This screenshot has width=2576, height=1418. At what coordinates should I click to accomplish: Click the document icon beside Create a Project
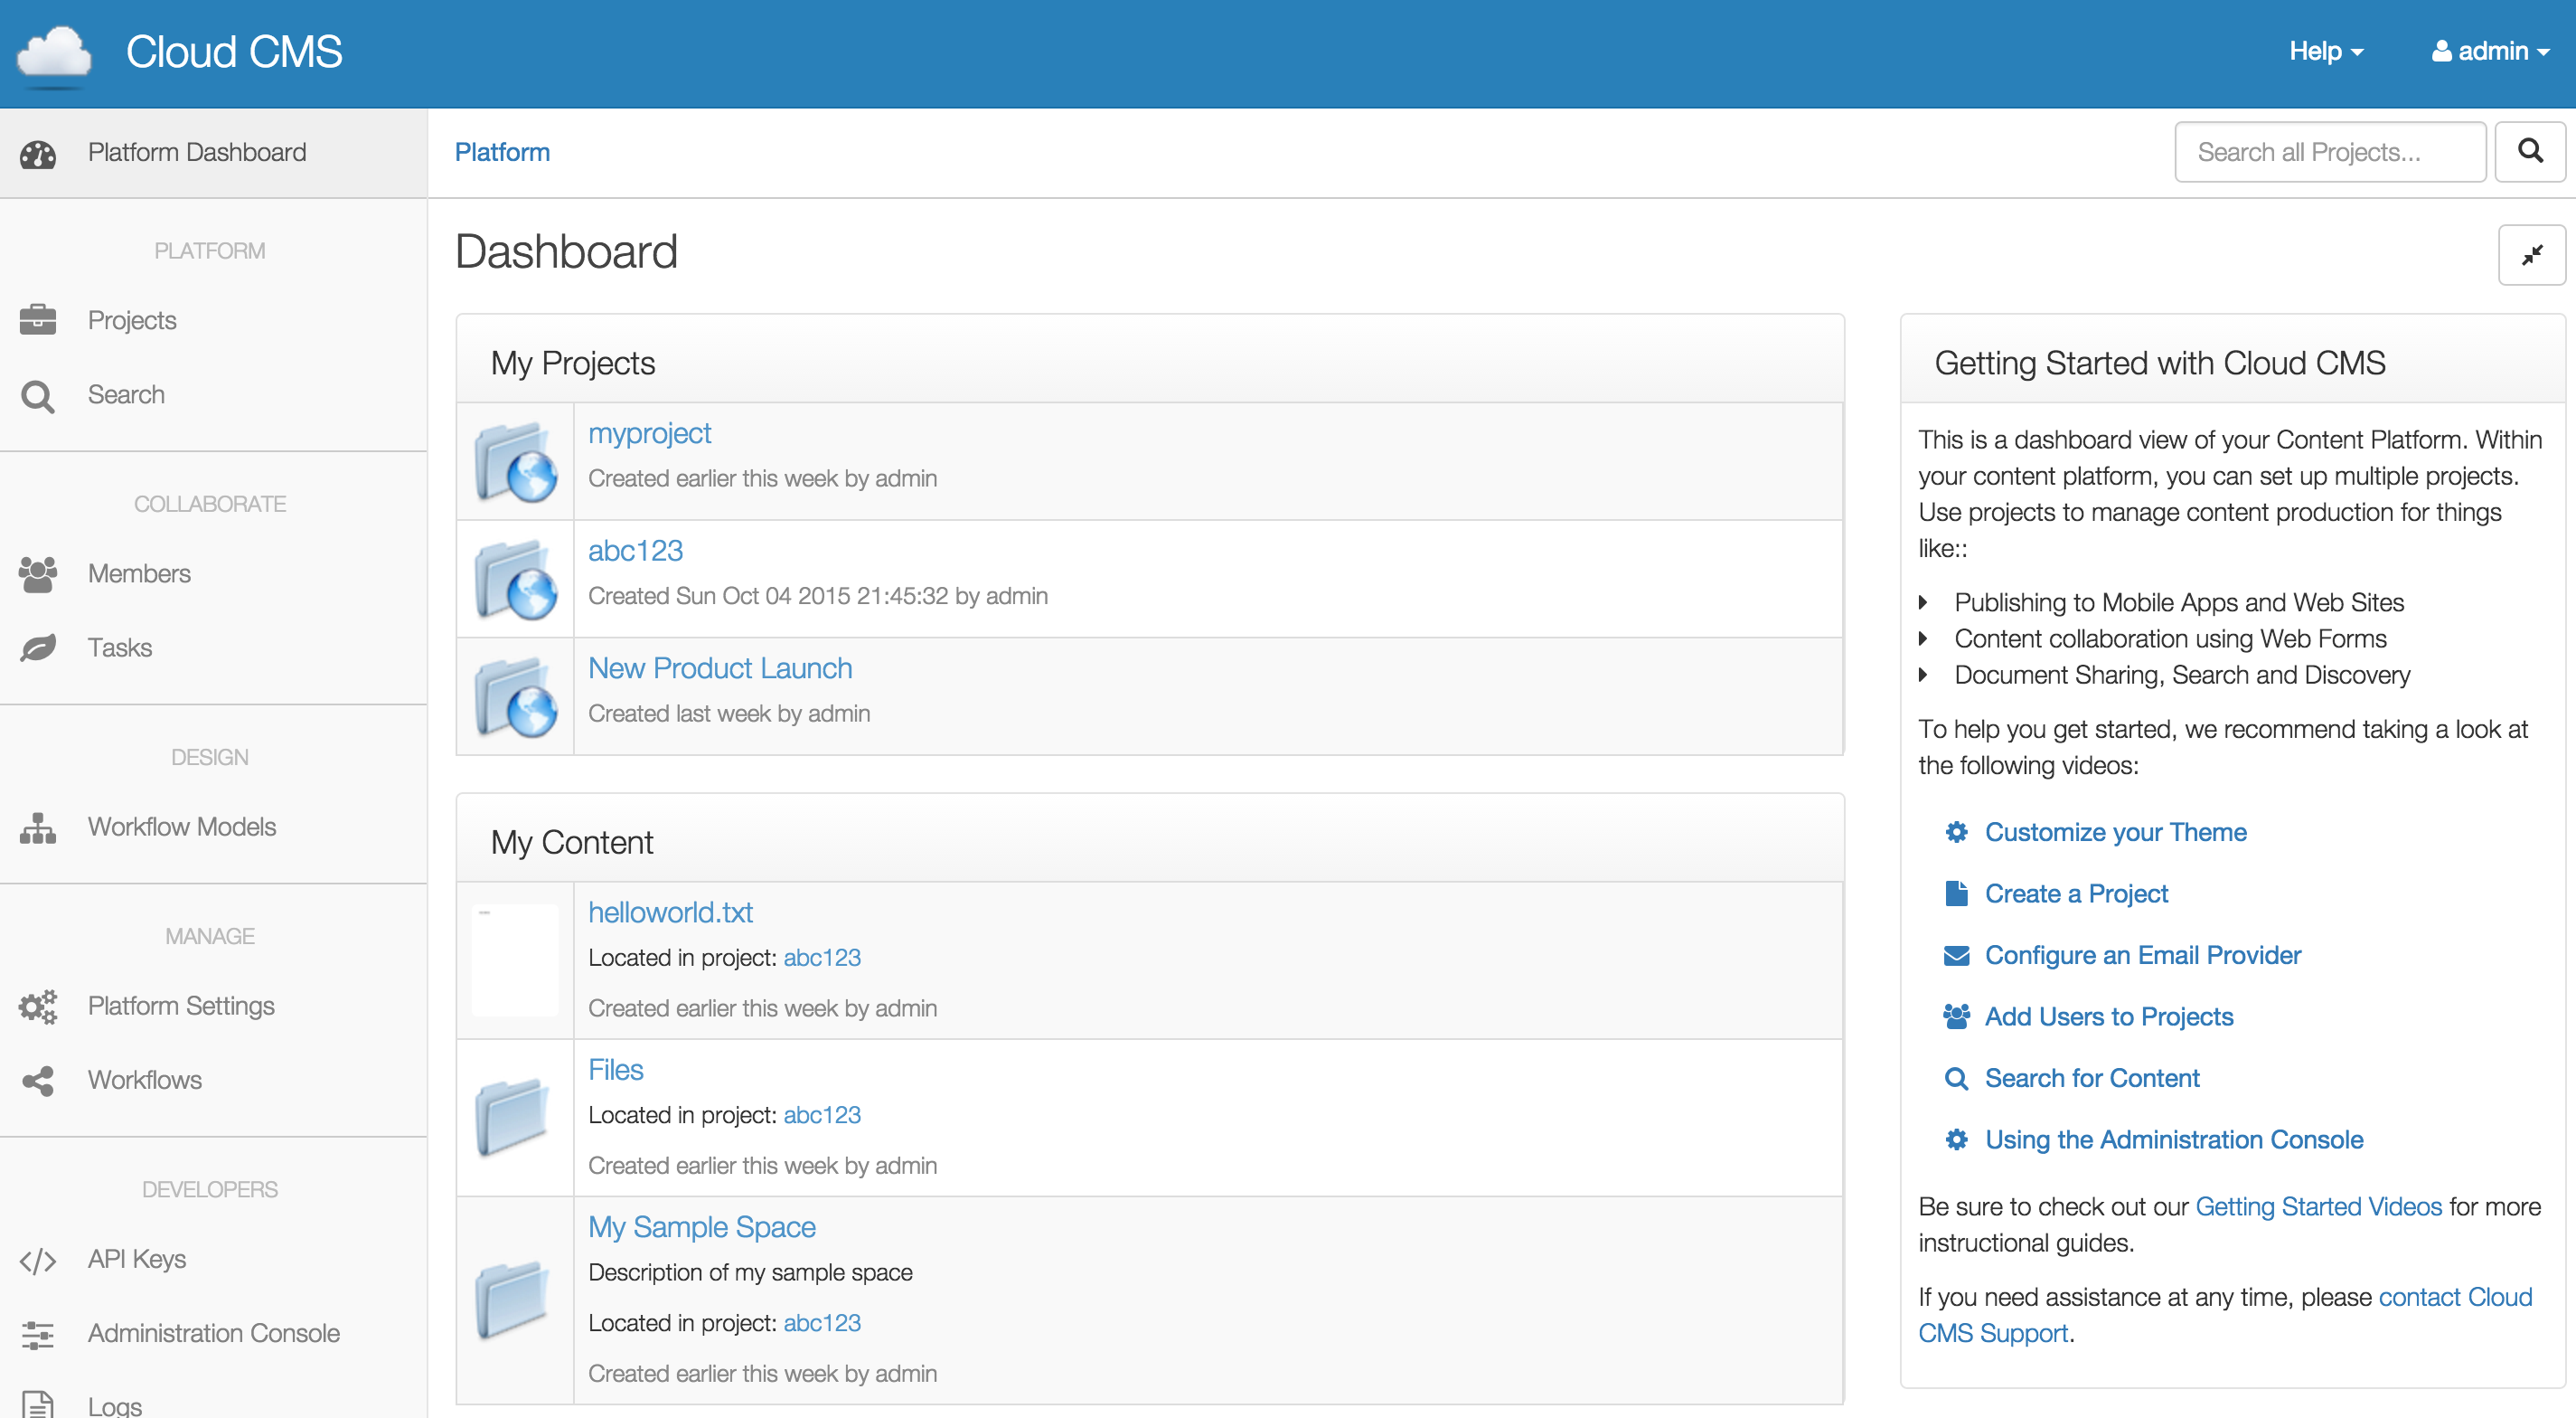[x=1956, y=893]
